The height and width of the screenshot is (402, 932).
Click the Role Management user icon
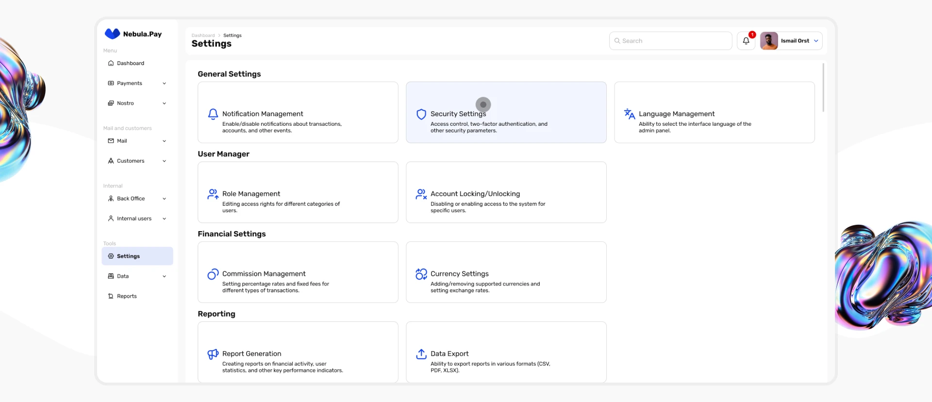[x=213, y=194]
